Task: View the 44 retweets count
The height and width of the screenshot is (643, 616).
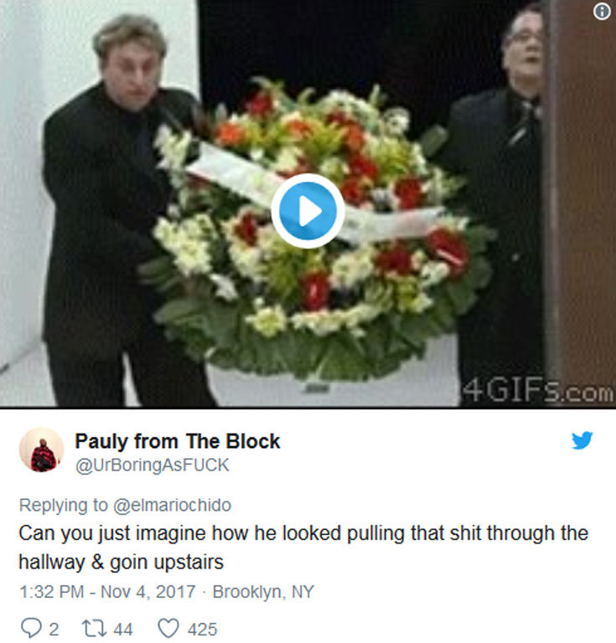Action: click(123, 630)
